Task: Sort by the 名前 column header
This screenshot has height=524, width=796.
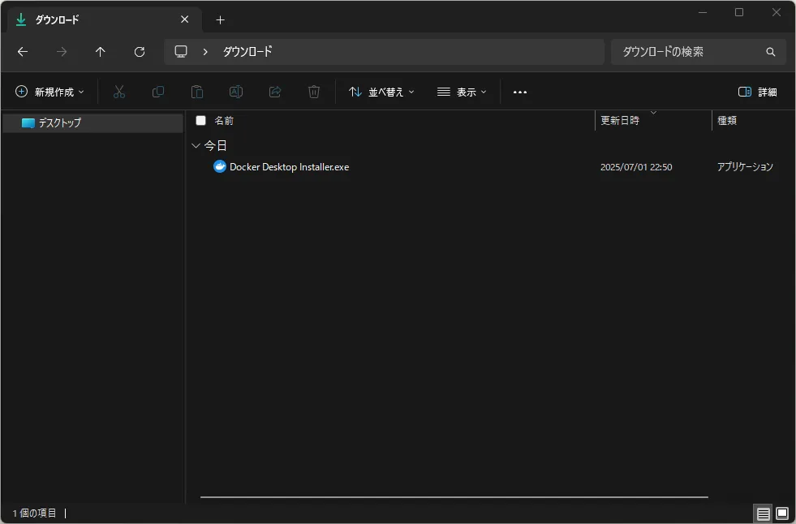Action: 224,120
